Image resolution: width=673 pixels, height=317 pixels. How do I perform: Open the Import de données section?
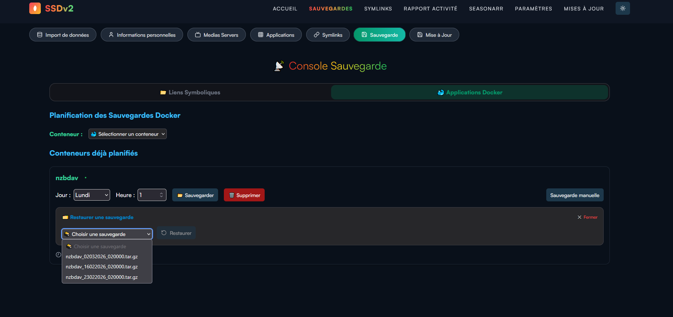coord(63,35)
